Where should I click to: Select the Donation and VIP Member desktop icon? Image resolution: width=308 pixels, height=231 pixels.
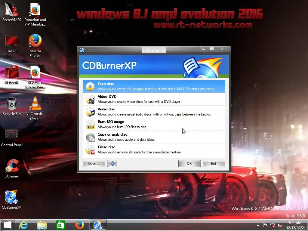pos(35,14)
